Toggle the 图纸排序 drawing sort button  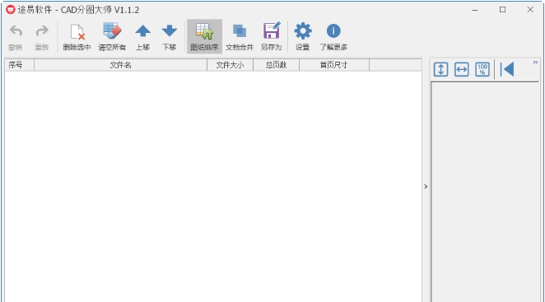point(204,36)
